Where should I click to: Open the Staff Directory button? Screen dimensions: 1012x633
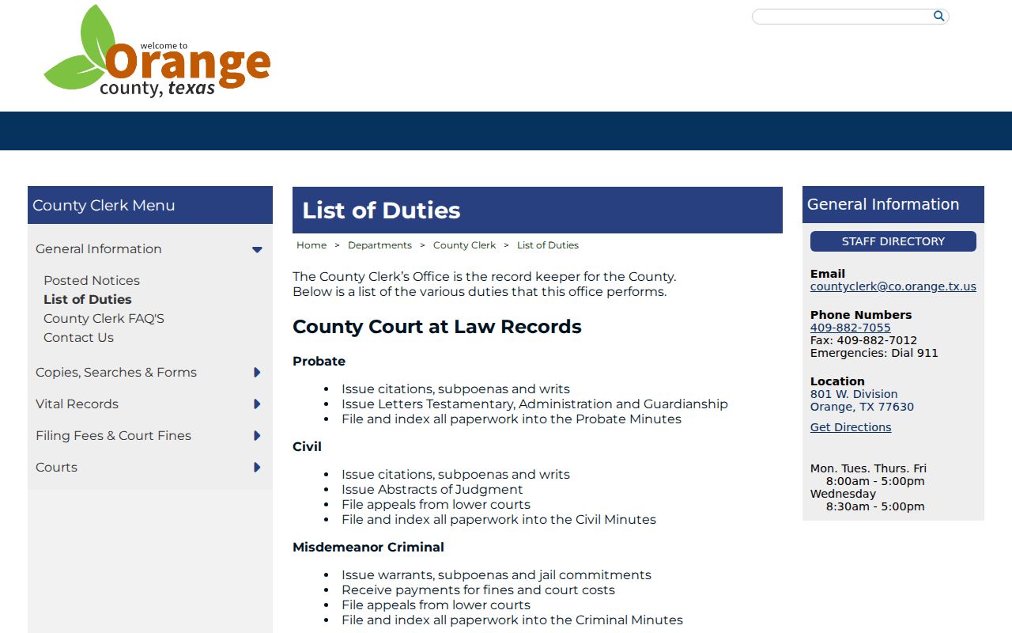click(893, 241)
